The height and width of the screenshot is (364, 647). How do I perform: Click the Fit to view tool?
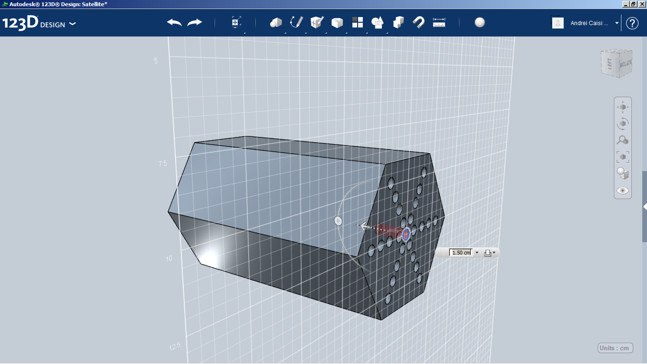623,157
